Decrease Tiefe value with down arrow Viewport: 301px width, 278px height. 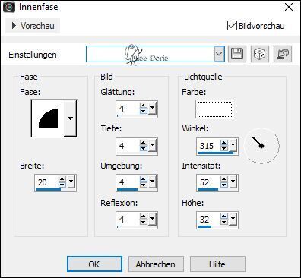144,148
